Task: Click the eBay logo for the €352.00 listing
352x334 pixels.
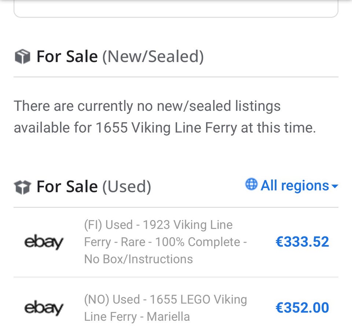Action: pos(44,308)
